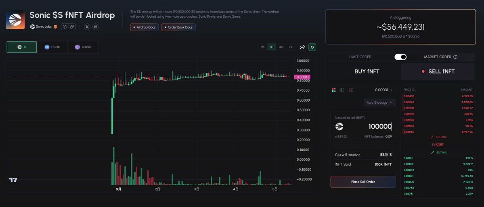The height and width of the screenshot is (207, 484).
Task: Select the USDC token tab
Action: point(52,47)
